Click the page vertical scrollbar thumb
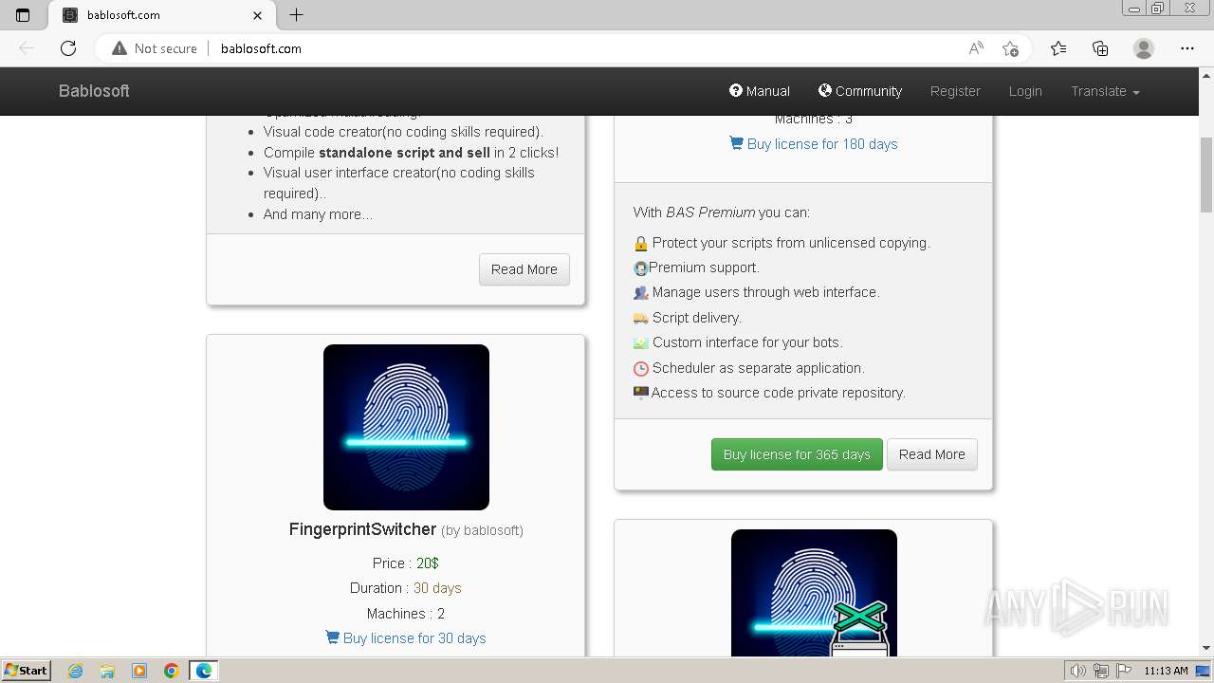1214x683 pixels. (x=1206, y=175)
